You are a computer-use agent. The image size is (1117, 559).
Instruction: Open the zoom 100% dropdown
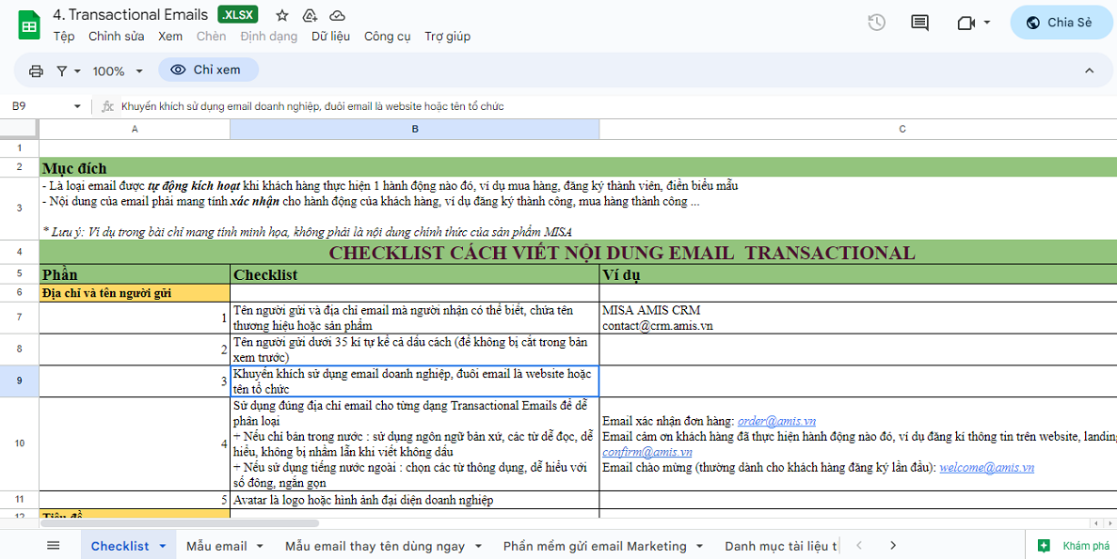pyautogui.click(x=119, y=71)
